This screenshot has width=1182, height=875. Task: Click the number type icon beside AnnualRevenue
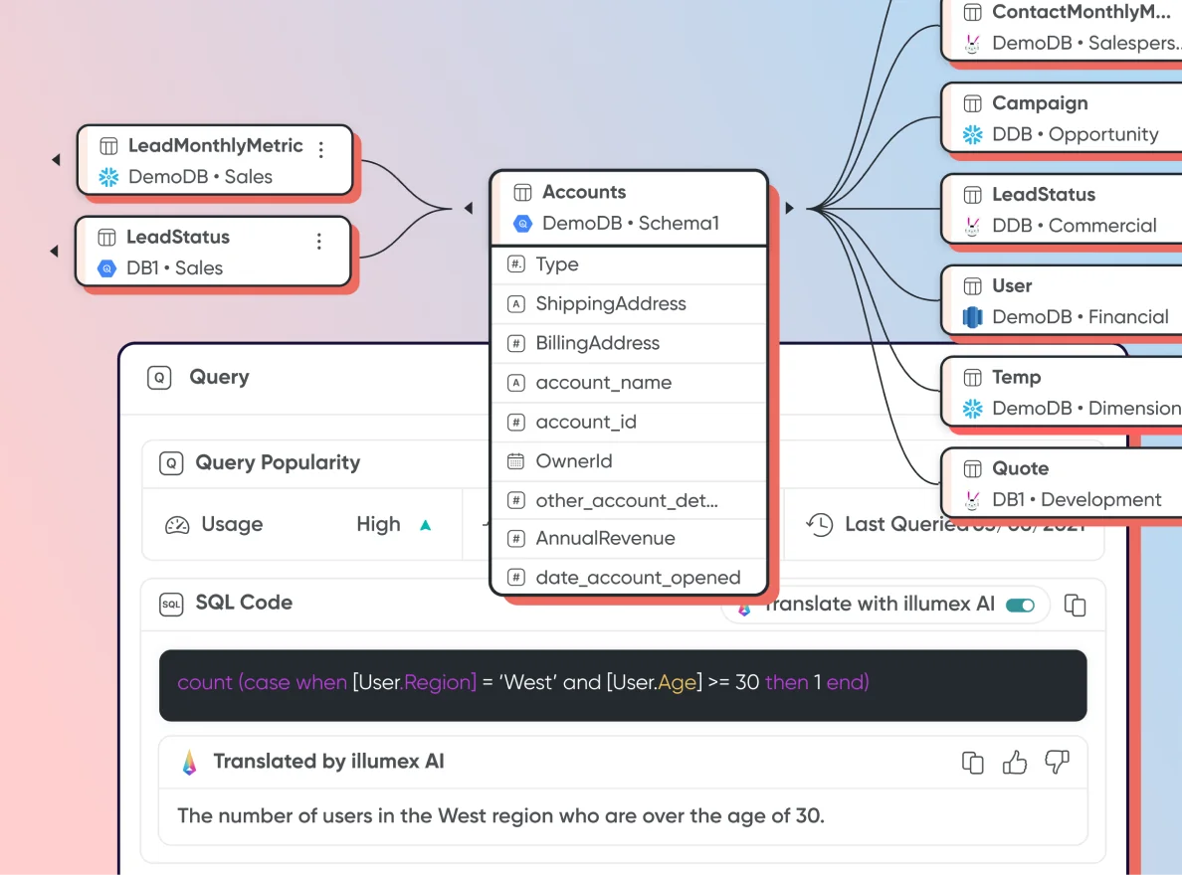pyautogui.click(x=515, y=538)
